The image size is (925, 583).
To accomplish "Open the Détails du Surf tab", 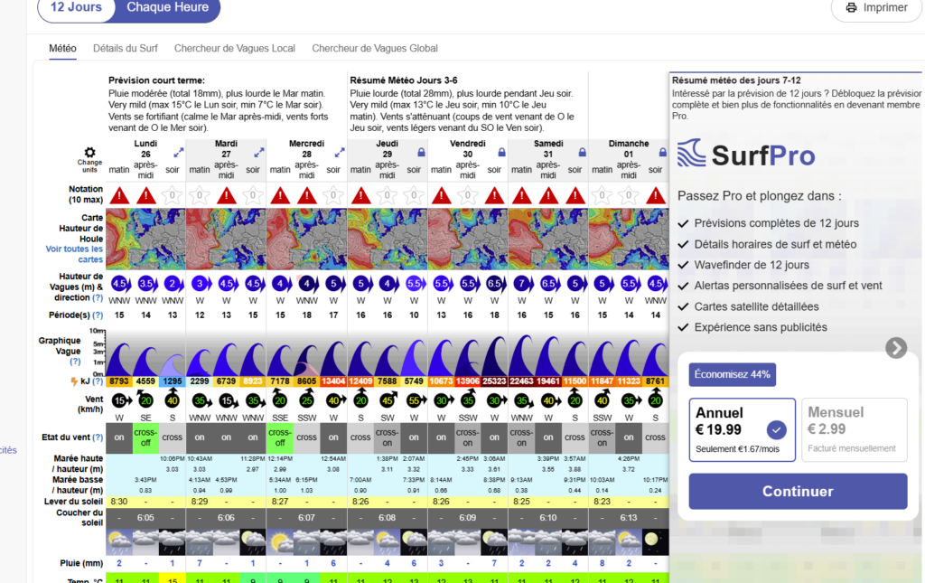I will point(126,49).
